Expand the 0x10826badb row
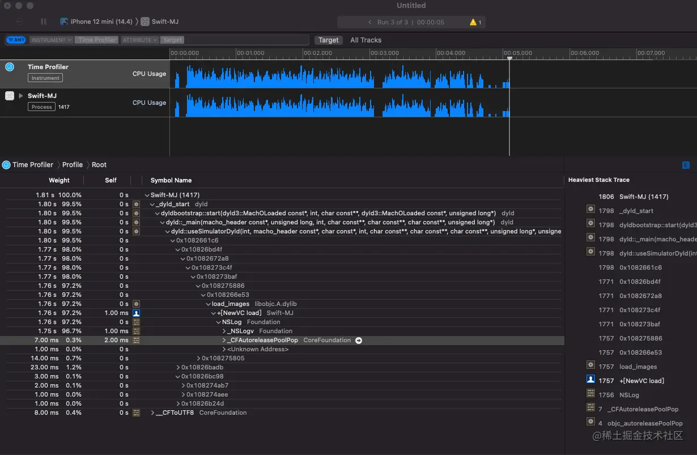 point(178,367)
